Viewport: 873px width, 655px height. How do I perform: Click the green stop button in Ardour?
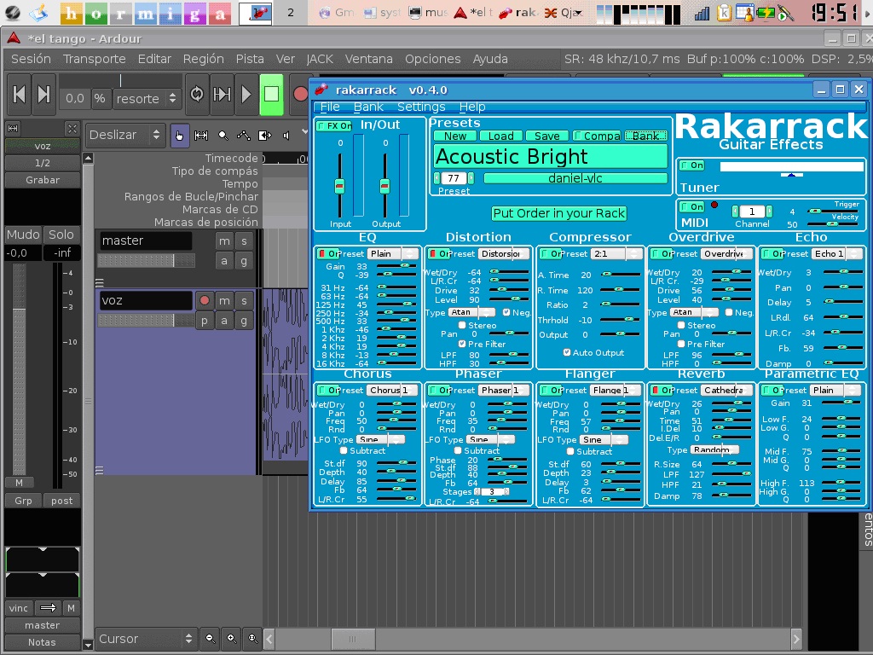point(272,94)
